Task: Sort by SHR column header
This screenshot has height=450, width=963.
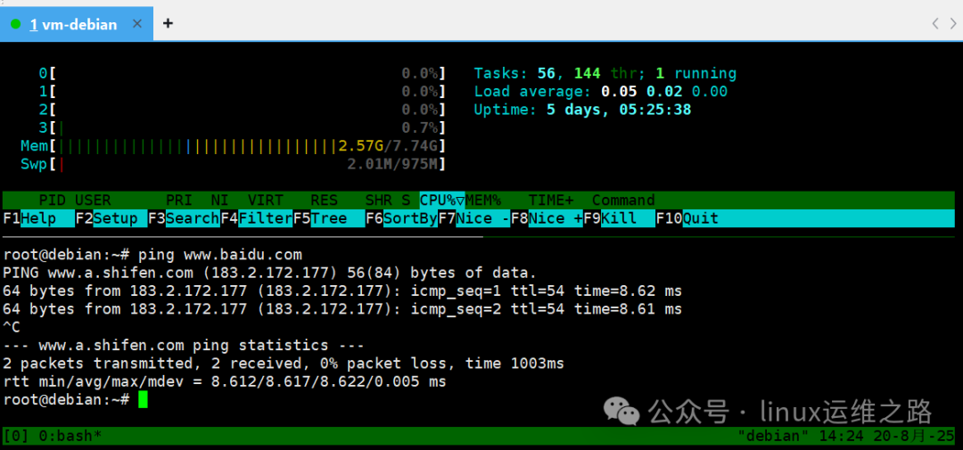Action: 378,200
